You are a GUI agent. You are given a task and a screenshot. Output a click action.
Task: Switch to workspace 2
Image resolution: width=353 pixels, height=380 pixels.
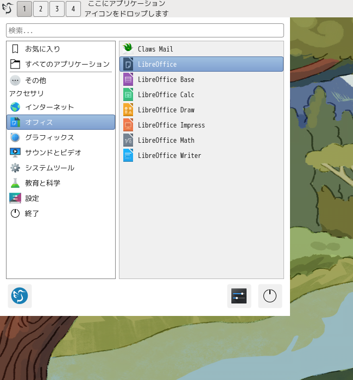point(41,9)
